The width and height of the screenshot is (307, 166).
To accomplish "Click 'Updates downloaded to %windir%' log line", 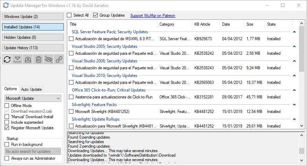I will click(122, 155).
